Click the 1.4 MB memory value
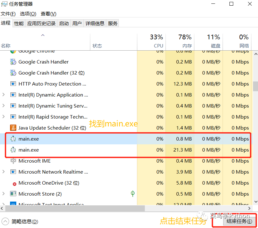Screen dimensions: 258x228 [x=184, y=128]
